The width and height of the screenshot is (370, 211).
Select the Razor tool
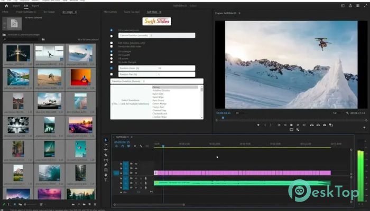coord(106,155)
